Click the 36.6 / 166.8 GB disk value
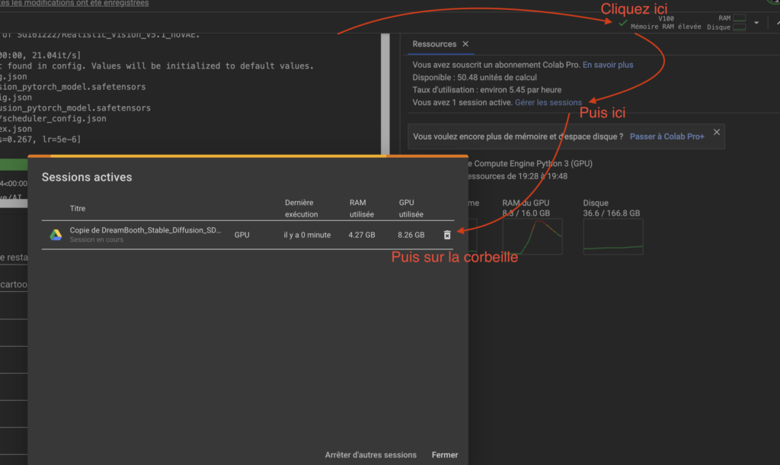780x465 pixels. coord(612,213)
